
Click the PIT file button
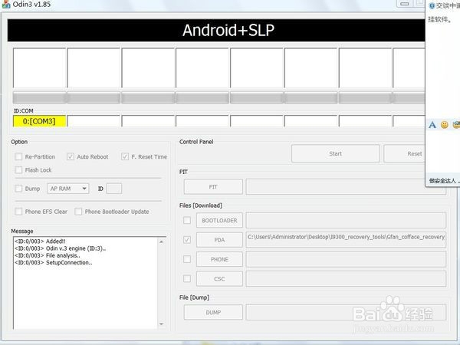(x=213, y=187)
